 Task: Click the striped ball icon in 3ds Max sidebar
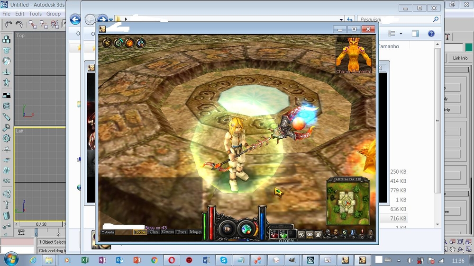pos(6,61)
